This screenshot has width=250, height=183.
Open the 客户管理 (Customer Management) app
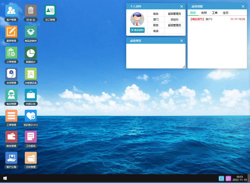[x=11, y=11]
